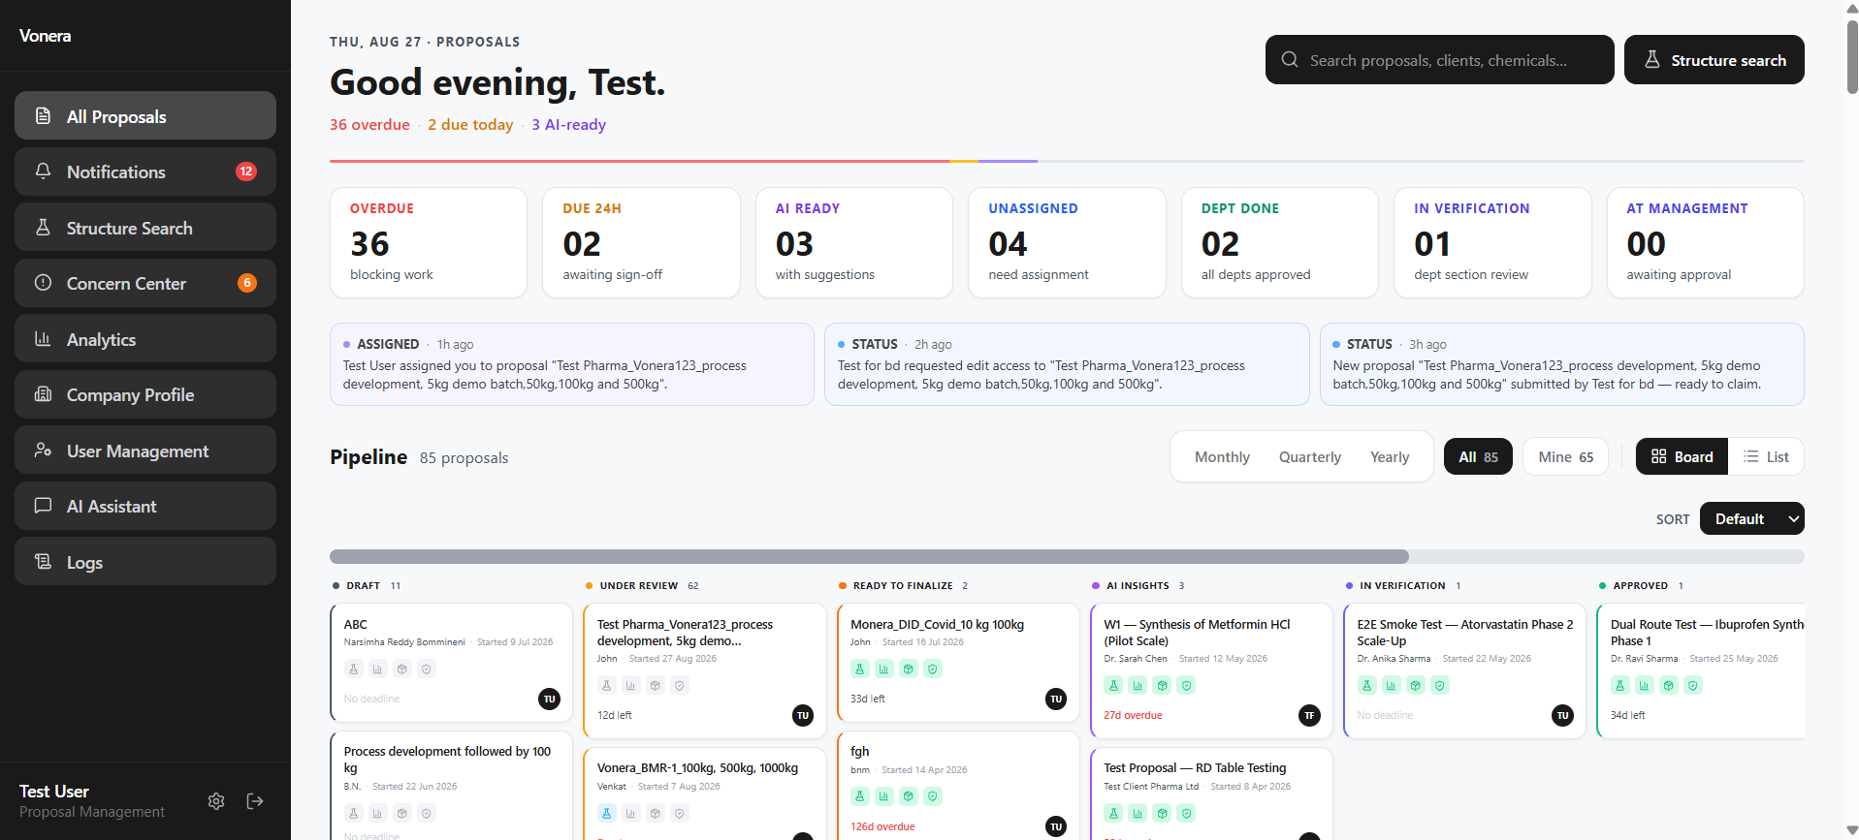This screenshot has width=1859, height=840.
Task: Focus the search proposals input field
Action: [1439, 59]
